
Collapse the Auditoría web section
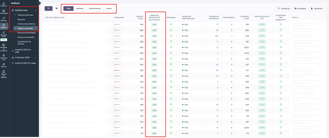pyautogui.click(x=36, y=11)
